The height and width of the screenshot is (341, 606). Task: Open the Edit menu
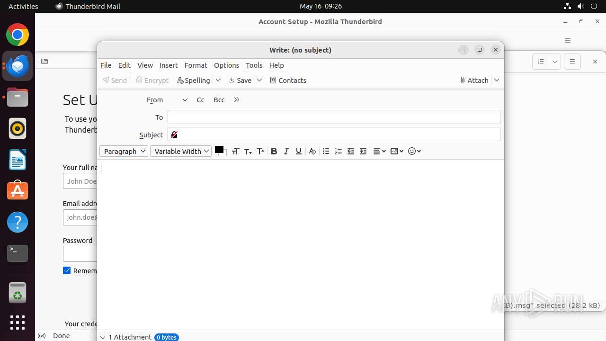[124, 65]
